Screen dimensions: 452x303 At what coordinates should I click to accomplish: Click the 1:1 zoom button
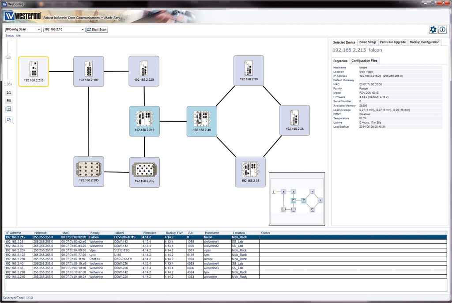pos(9,93)
